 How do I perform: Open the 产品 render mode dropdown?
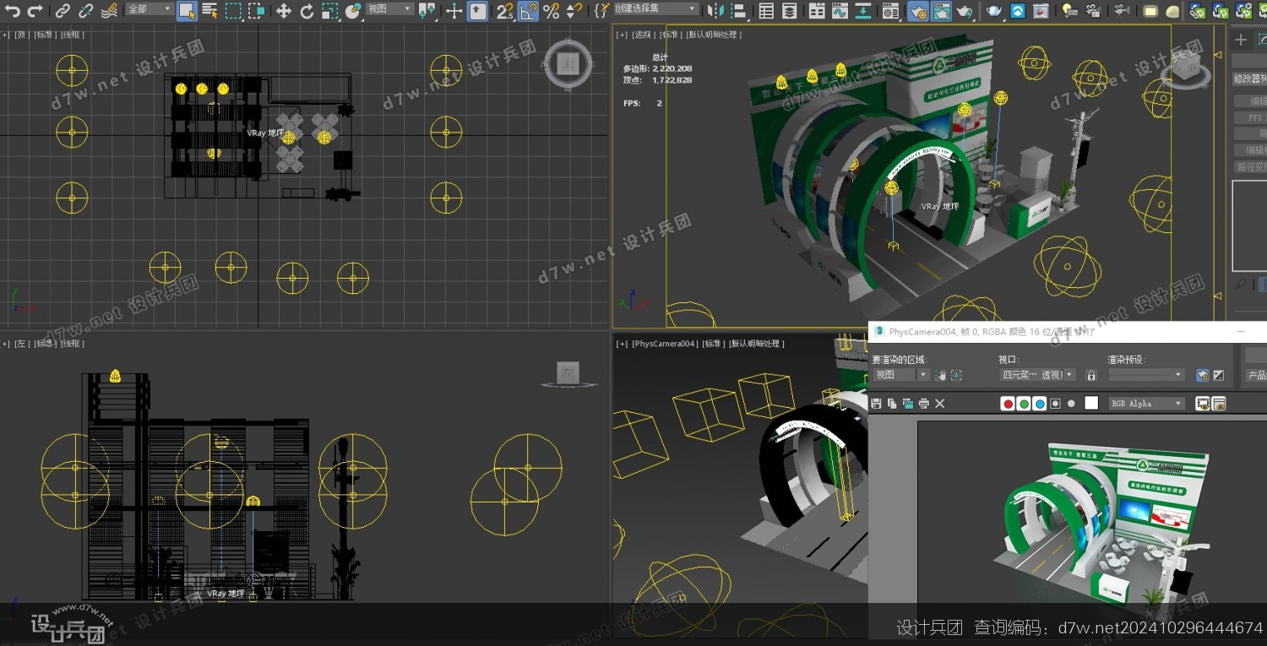[1256, 375]
